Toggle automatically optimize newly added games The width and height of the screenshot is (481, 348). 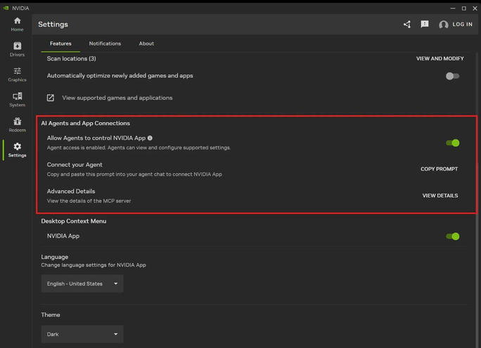(x=452, y=76)
